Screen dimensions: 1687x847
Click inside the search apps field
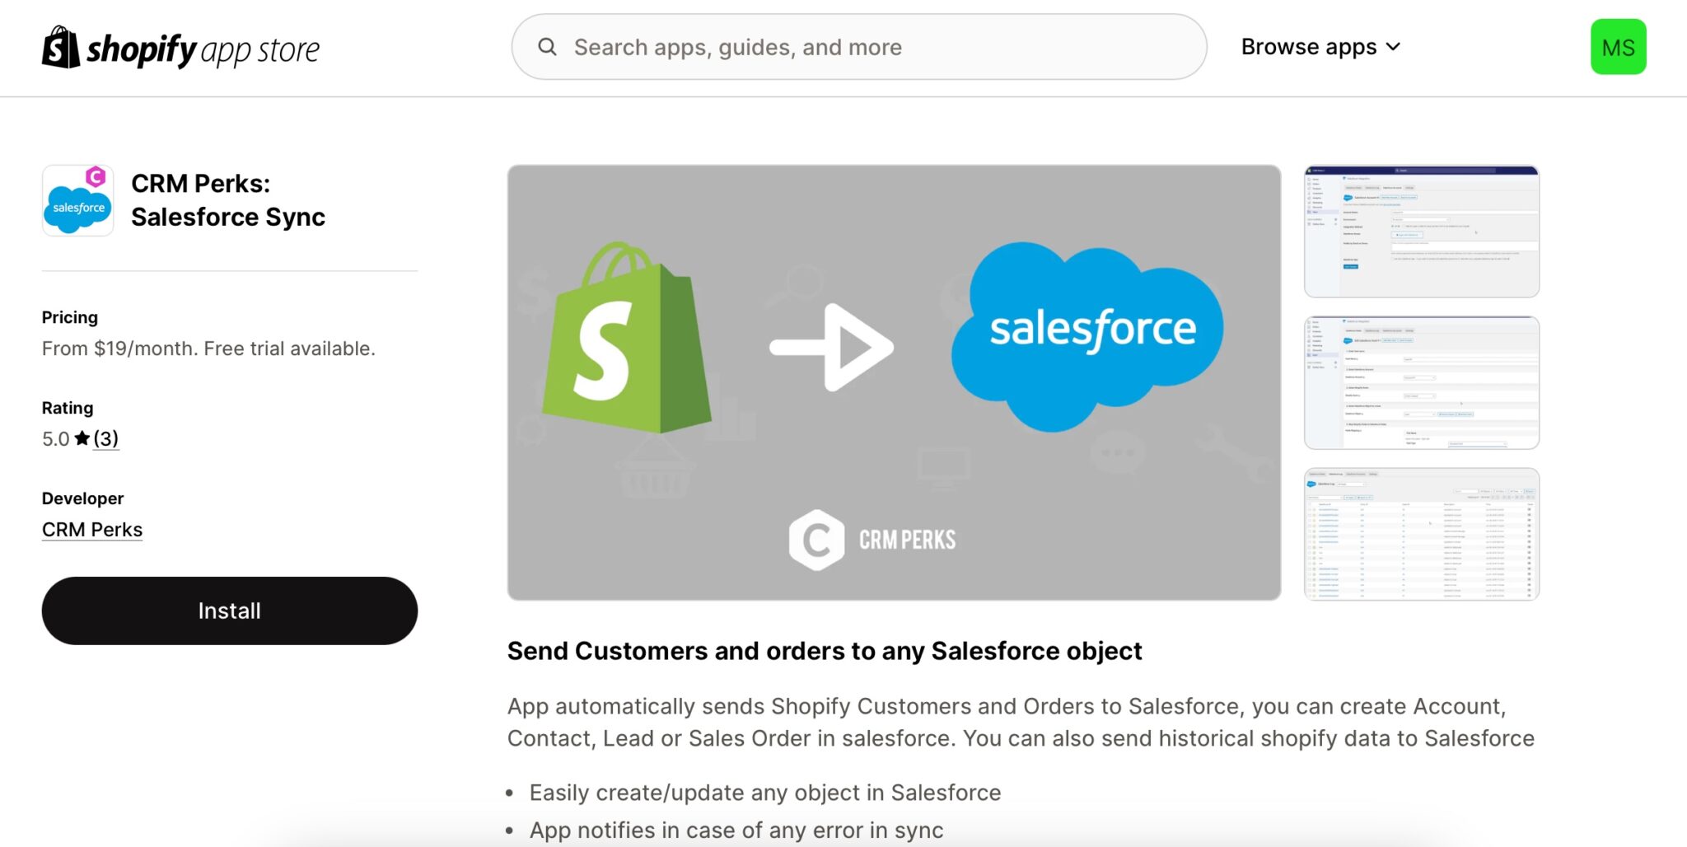(824, 47)
